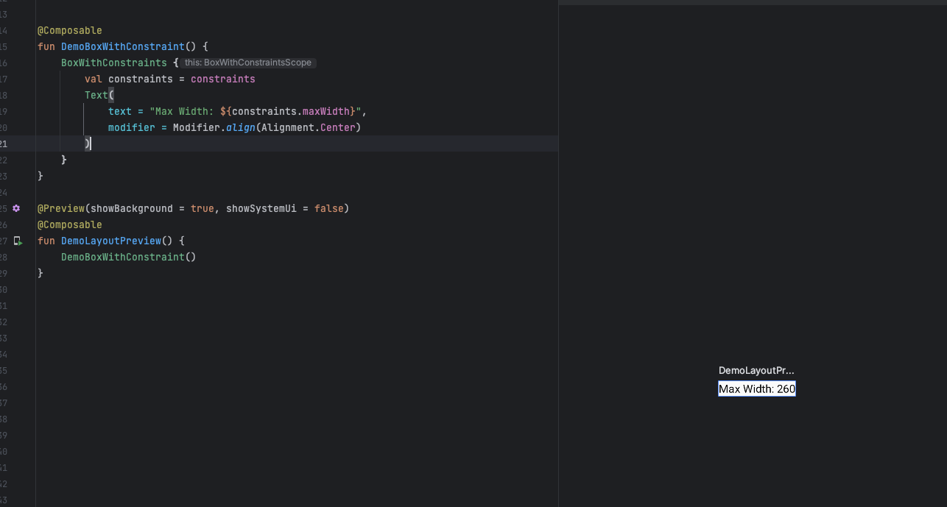Click the BoxWithConstraintsScope inlay hint
Screen dimensions: 947x507
coord(248,63)
